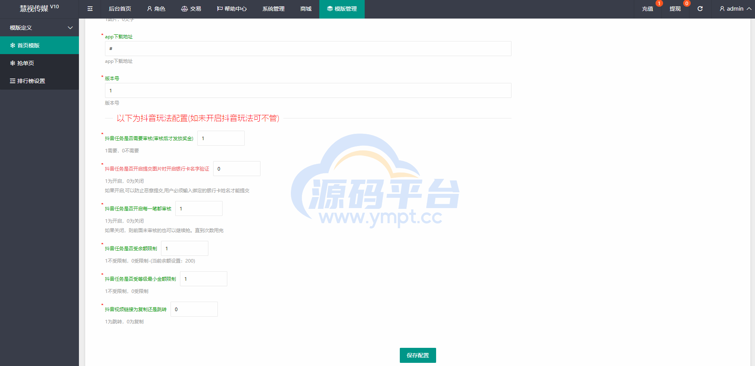Image resolution: width=755 pixels, height=366 pixels.
Task: Click the 交易 scales icon
Action: [x=184, y=9]
